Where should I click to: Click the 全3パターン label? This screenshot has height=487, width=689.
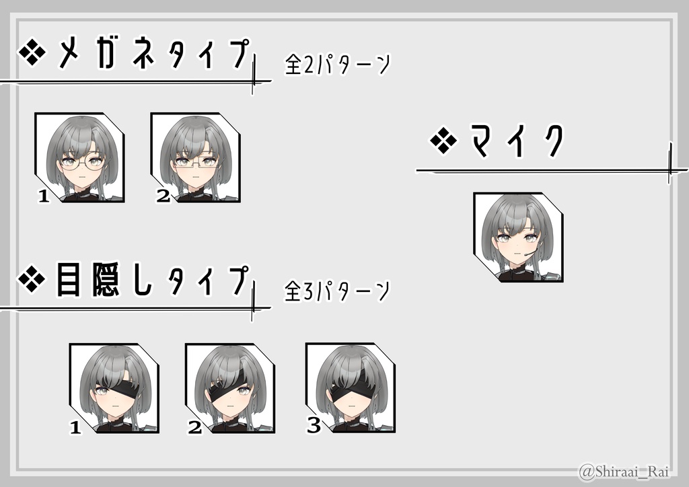[x=338, y=291]
